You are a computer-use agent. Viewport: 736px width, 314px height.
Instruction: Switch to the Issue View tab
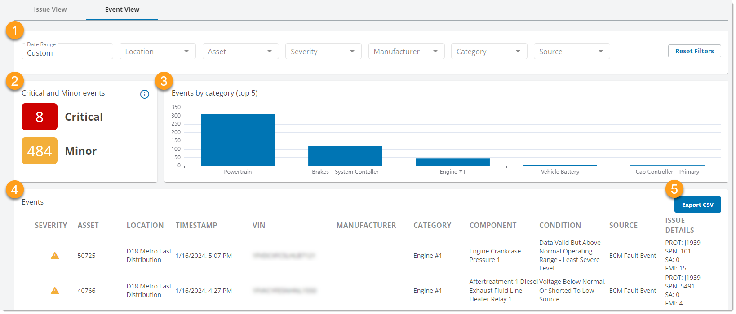(x=50, y=9)
